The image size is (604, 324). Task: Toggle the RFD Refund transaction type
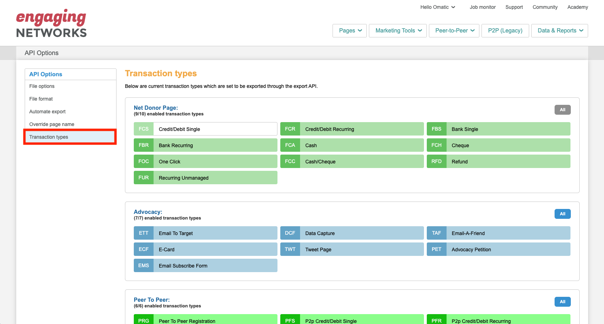point(498,161)
